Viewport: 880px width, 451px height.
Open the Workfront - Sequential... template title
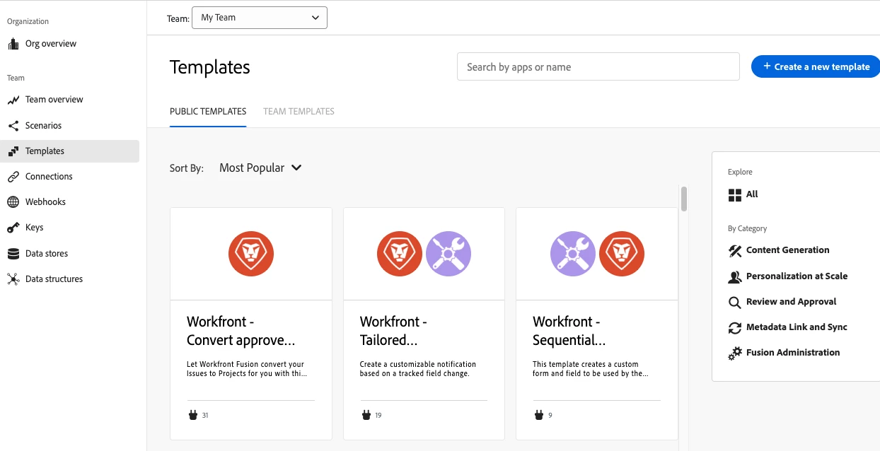pyautogui.click(x=569, y=331)
